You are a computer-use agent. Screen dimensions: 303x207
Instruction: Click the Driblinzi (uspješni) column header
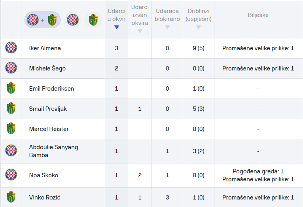(x=198, y=15)
